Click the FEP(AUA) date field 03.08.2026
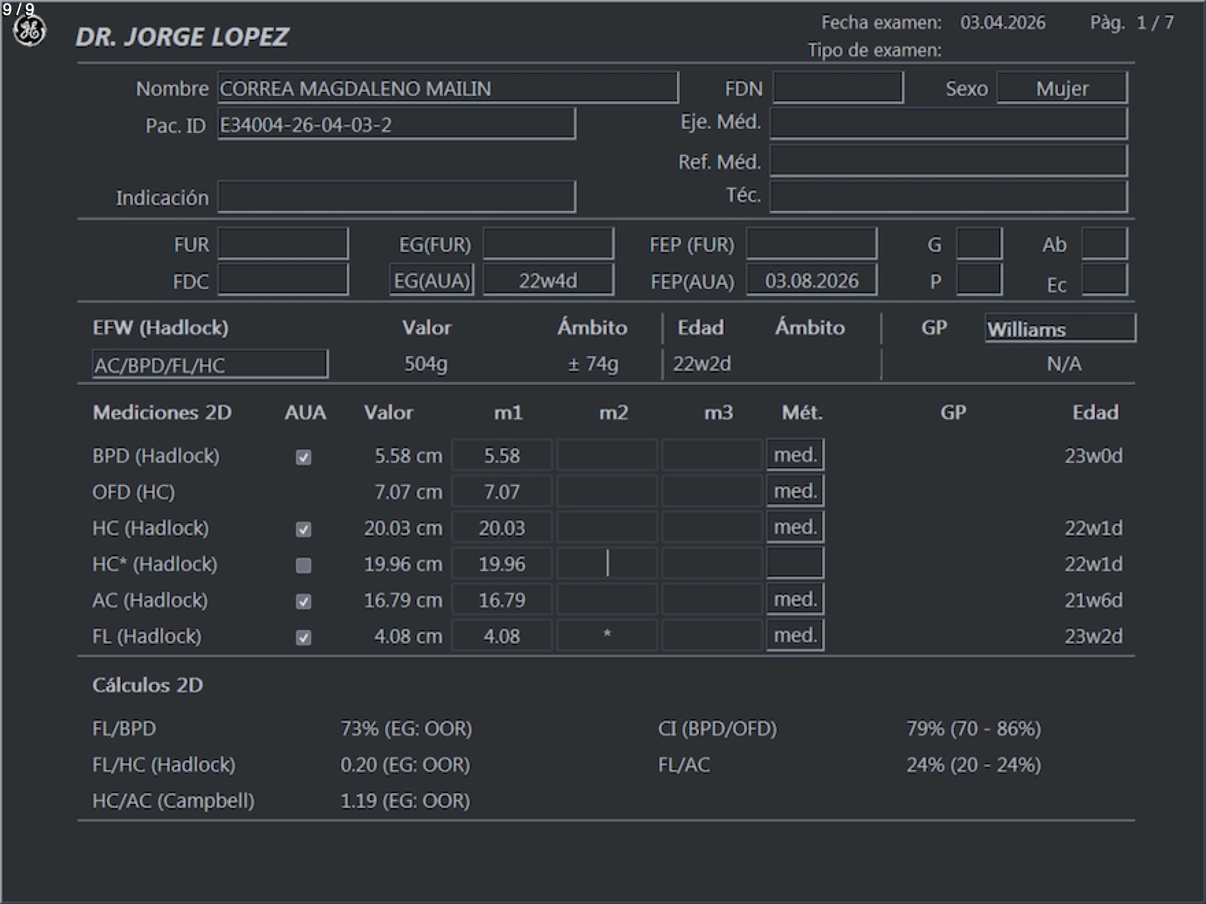1206x904 pixels. pos(811,281)
